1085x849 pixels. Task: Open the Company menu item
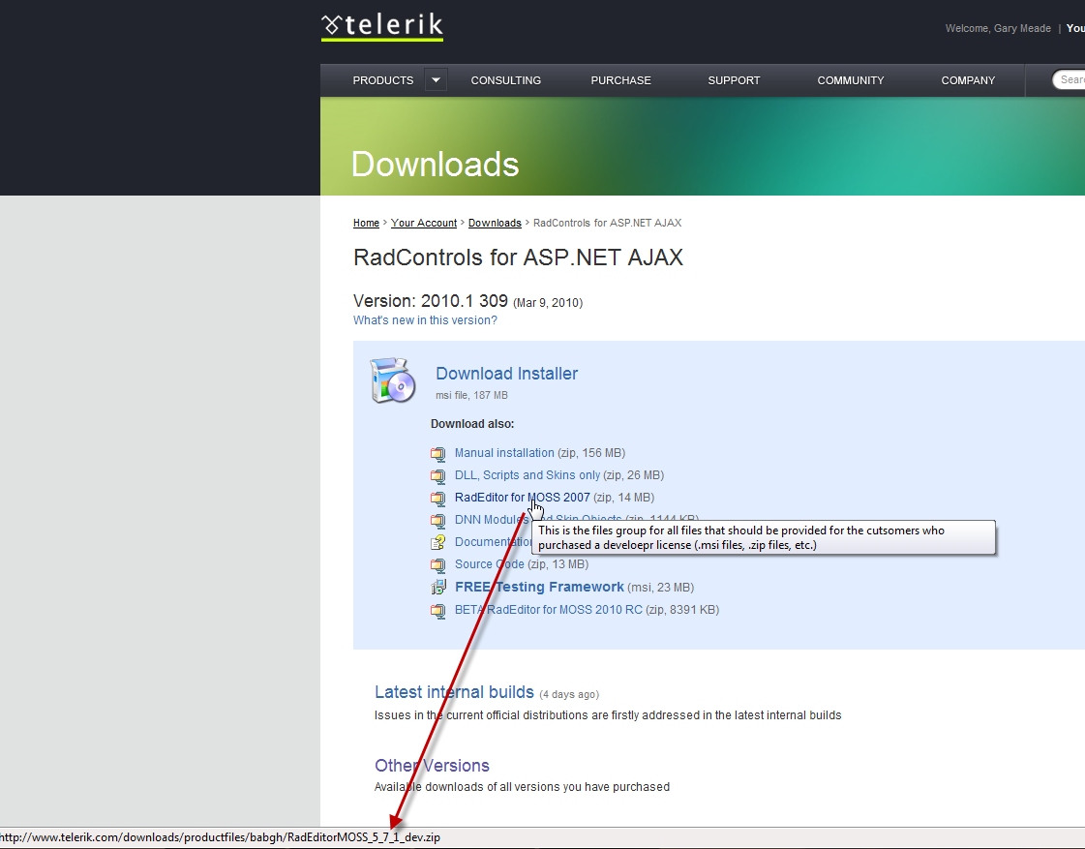point(968,80)
